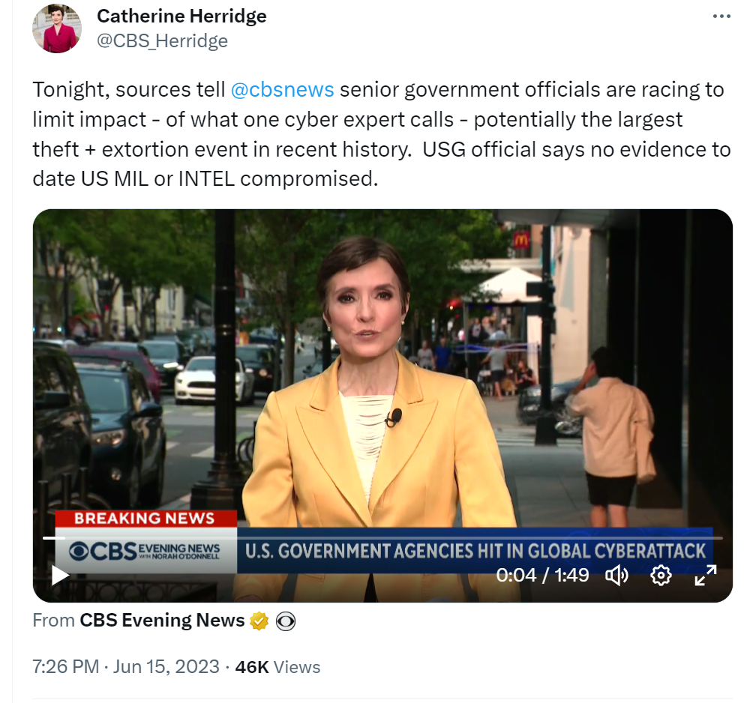Image resolution: width=753 pixels, height=703 pixels.
Task: Open the three-dot more options menu
Action: pos(721,16)
